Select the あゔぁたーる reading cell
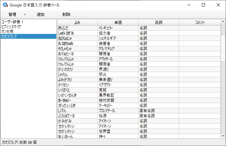226x146 pixels. [77, 54]
